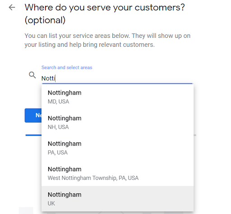Click the Search and select areas label
Viewport: 231px width, 214px height.
pos(67,68)
